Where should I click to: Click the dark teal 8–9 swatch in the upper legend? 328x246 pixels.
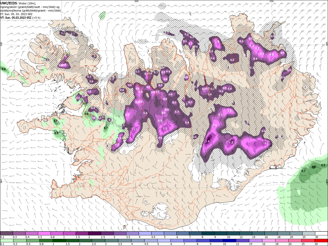click(208, 233)
